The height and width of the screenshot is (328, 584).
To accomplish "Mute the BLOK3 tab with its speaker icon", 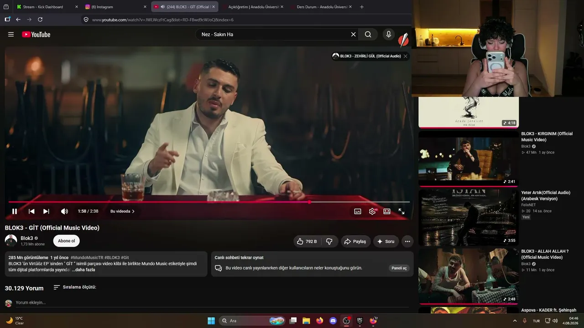I will (x=162, y=7).
